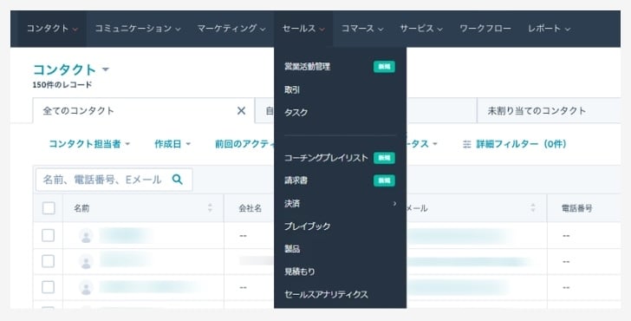Click the magnifier search icon
Viewport: 631px width, 321px height.
178,180
